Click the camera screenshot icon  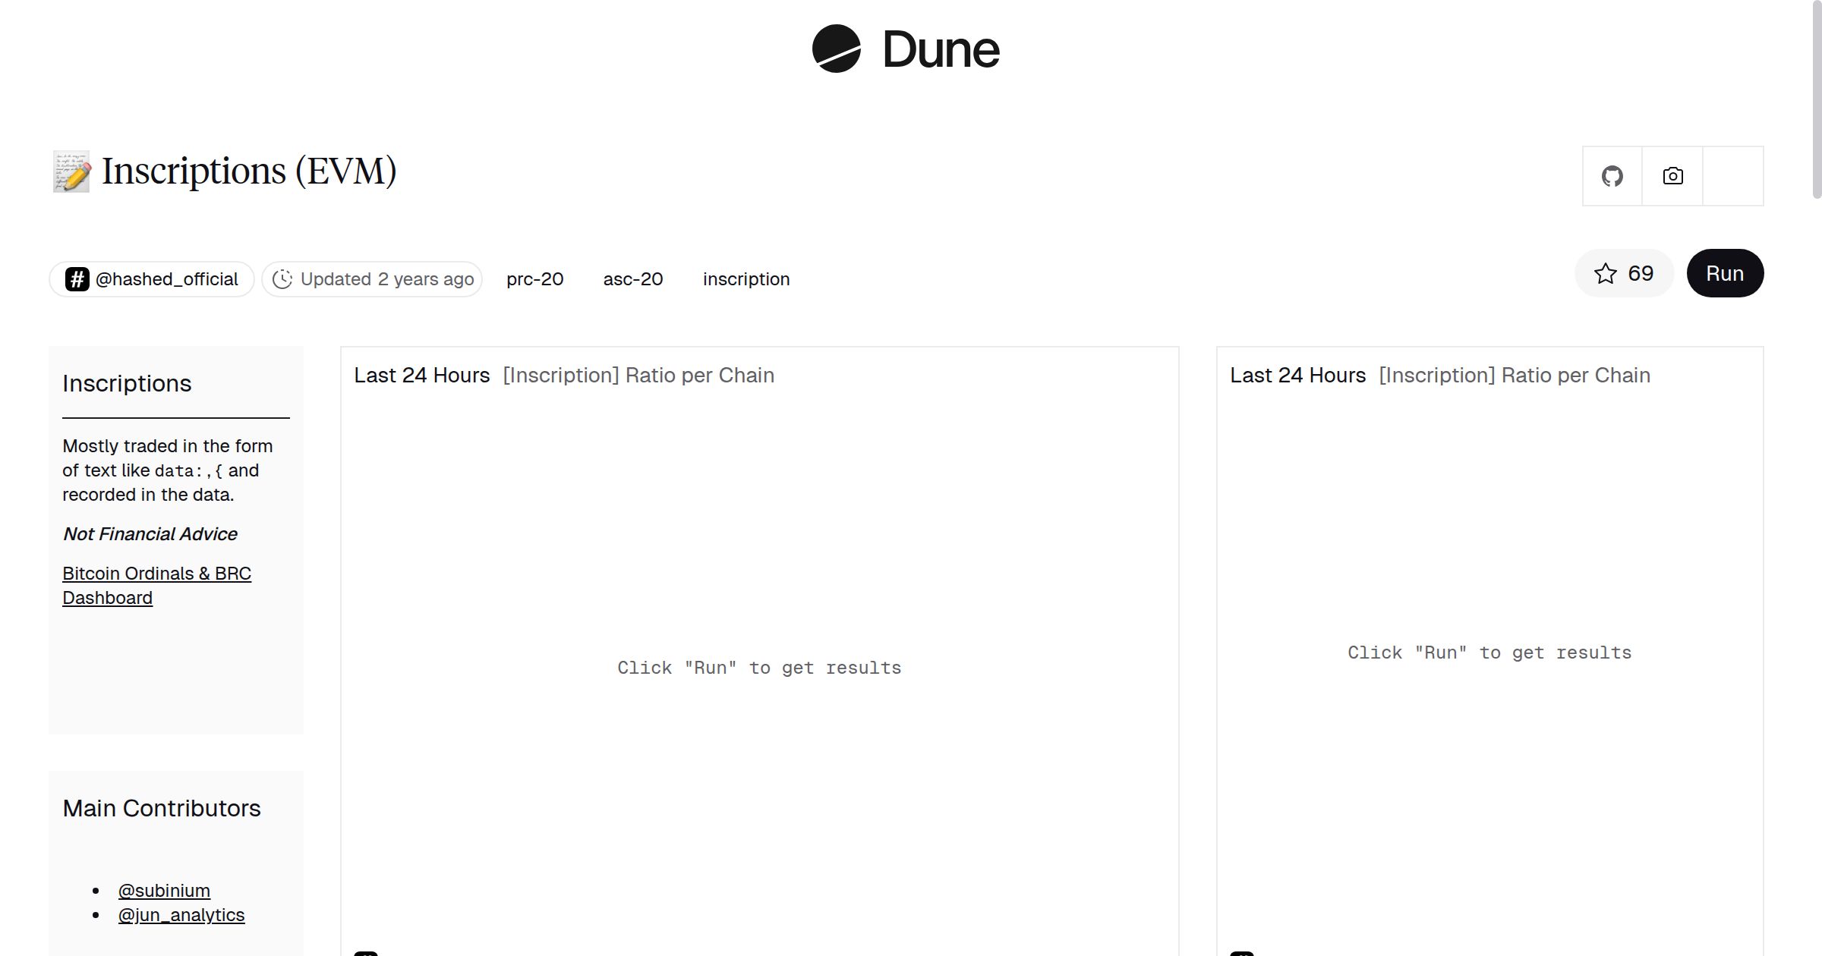tap(1672, 176)
